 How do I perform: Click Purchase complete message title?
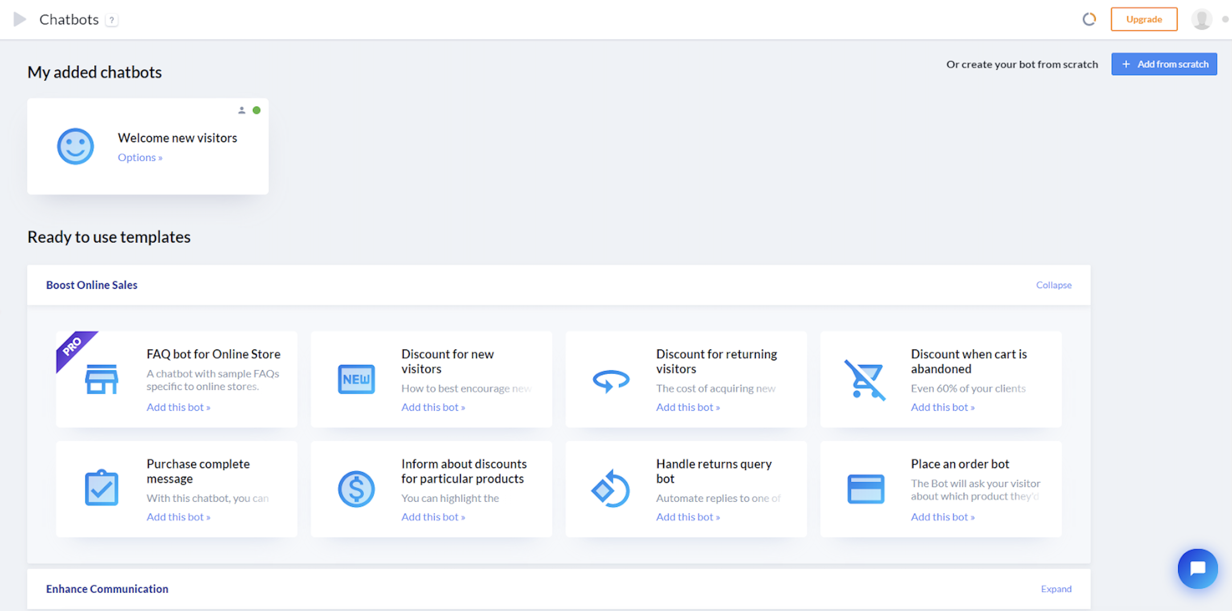[x=198, y=471]
